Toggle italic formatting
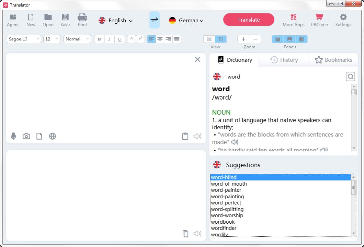This screenshot has width=364, height=247. 109,39
